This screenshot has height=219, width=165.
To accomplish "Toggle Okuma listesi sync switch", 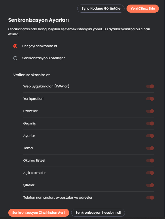I will coord(150,161).
